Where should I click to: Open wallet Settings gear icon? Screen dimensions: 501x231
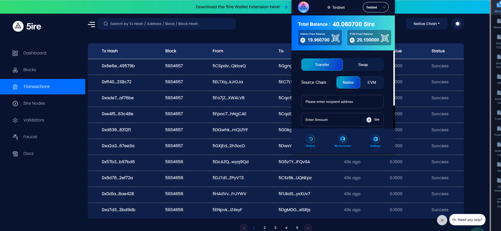(x=375, y=139)
